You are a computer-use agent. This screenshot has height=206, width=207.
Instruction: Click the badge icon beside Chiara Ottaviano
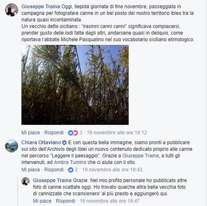pos(64,143)
